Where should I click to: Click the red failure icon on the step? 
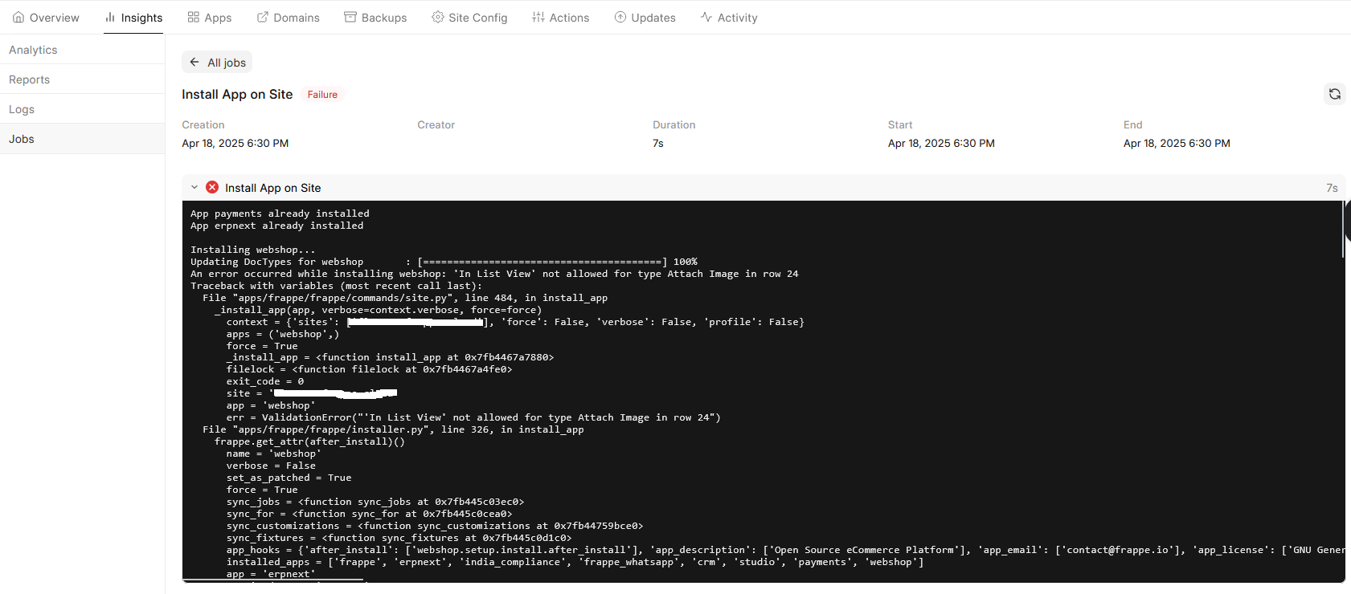pos(212,187)
